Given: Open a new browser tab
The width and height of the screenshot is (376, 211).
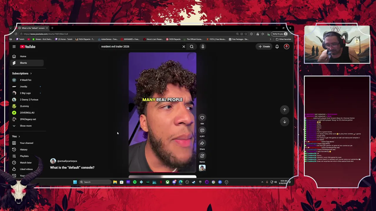Looking at the screenshot, I should tap(52, 28).
